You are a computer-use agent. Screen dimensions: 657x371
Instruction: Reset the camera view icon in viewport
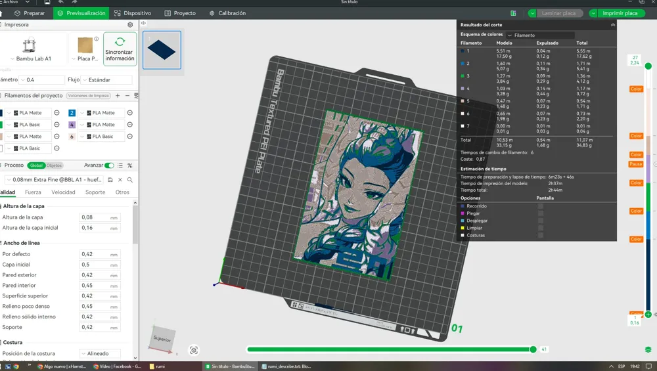[194, 350]
